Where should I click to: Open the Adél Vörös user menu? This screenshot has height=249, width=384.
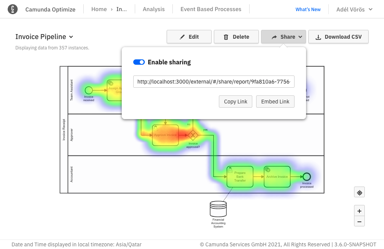tap(353, 9)
